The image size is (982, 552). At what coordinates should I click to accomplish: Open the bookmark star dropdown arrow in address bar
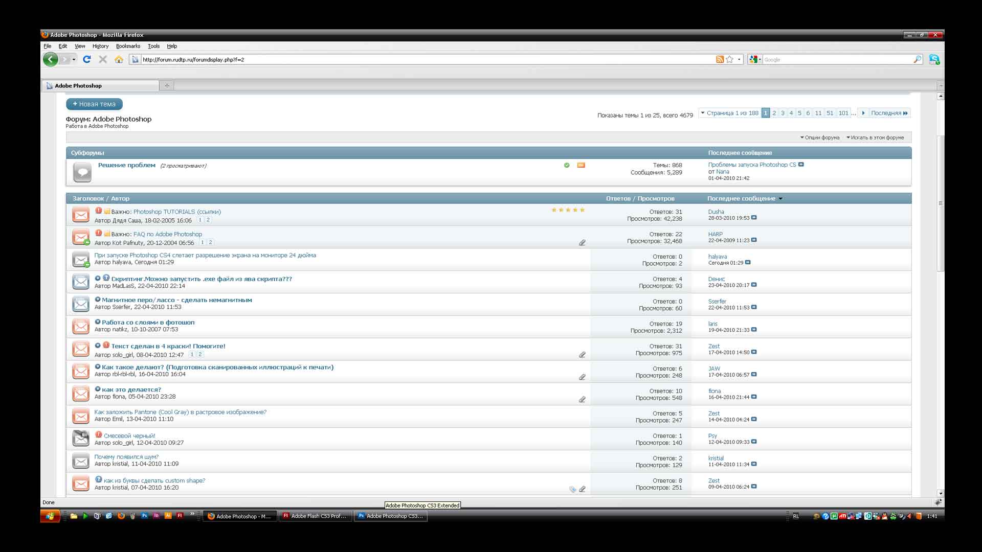pos(739,59)
